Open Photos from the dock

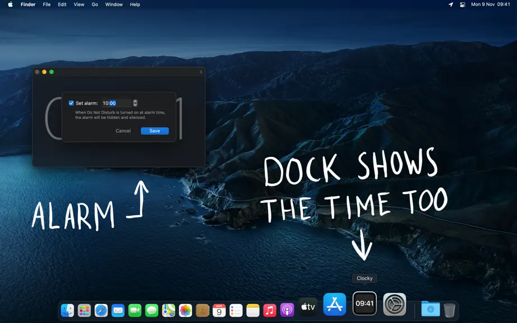pos(185,310)
